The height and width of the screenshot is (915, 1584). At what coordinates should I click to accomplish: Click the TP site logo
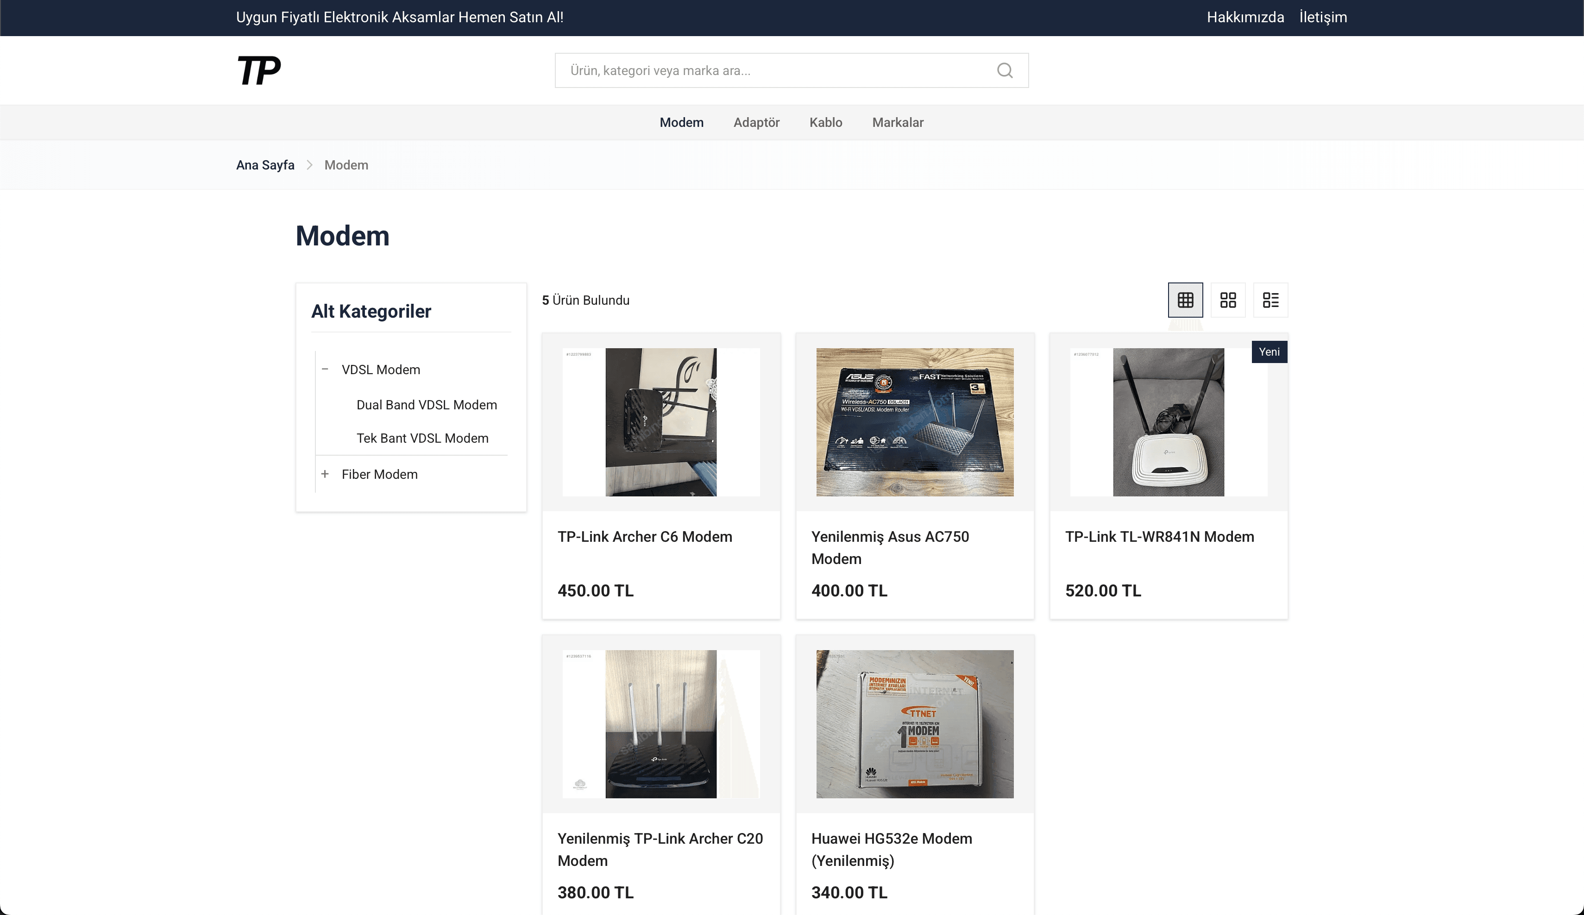(x=258, y=70)
